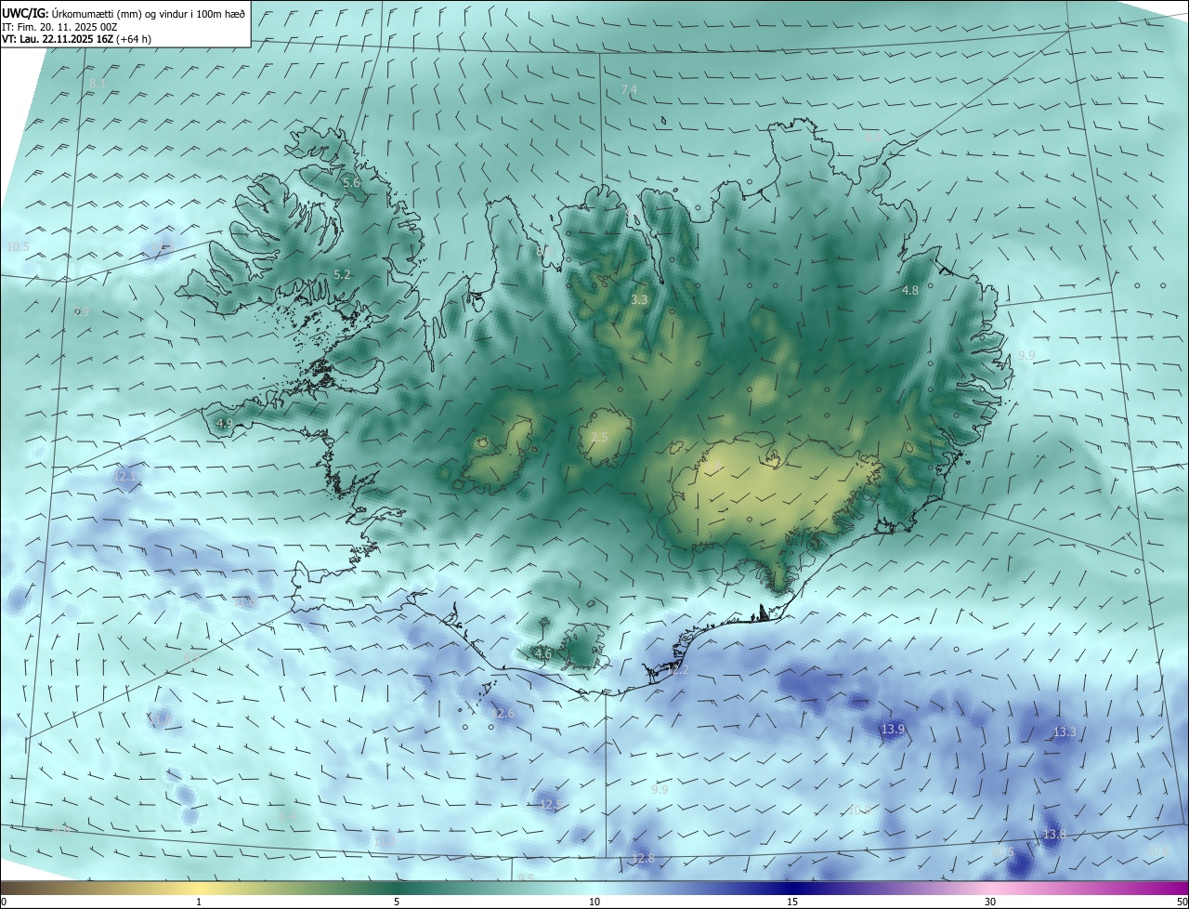This screenshot has height=909, width=1189.
Task: Click the colorbar tick label 1
Action: click(199, 902)
